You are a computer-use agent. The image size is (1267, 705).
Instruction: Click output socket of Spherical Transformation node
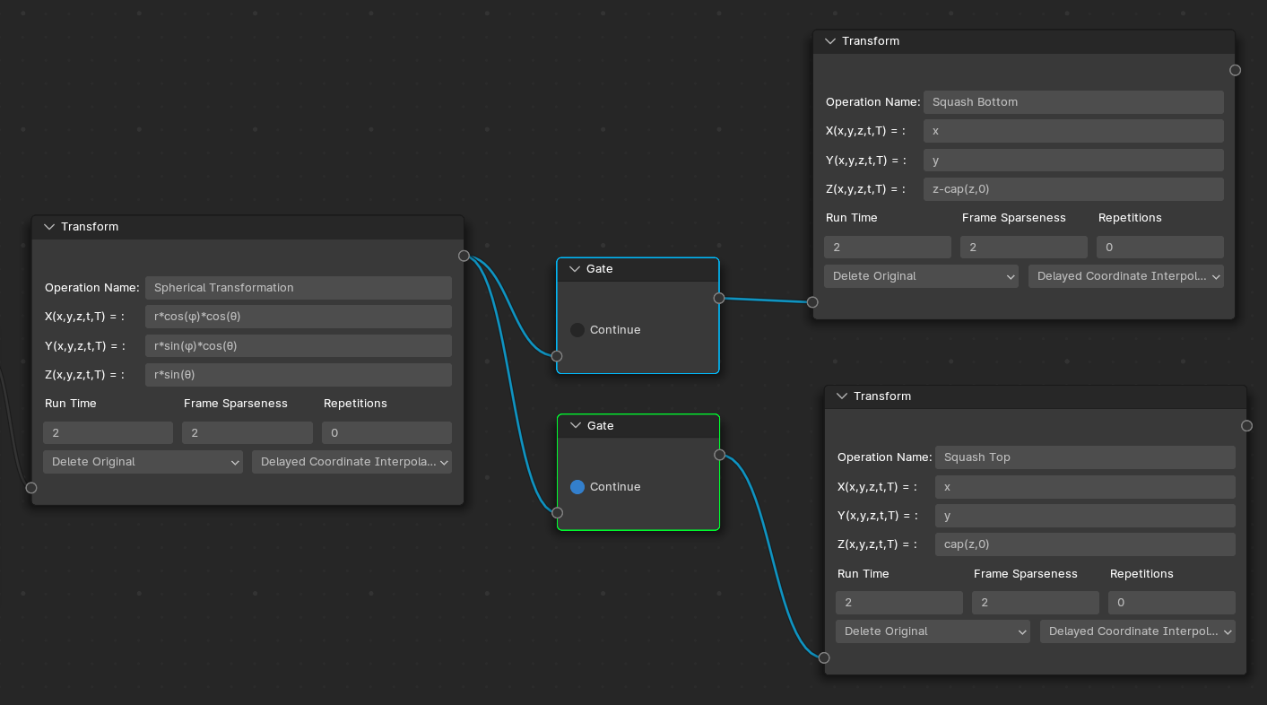(464, 256)
